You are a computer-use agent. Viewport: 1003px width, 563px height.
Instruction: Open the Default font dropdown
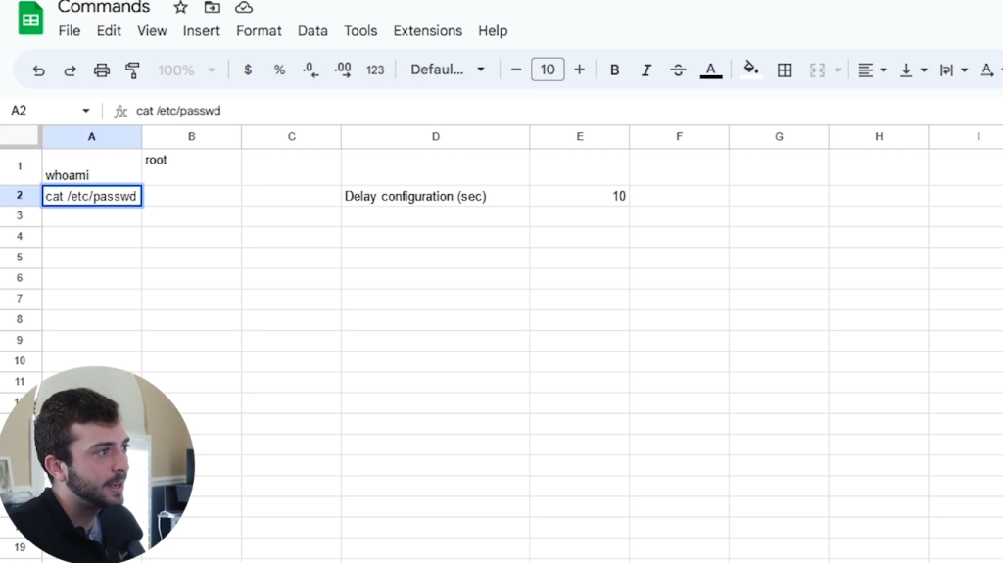click(x=447, y=70)
